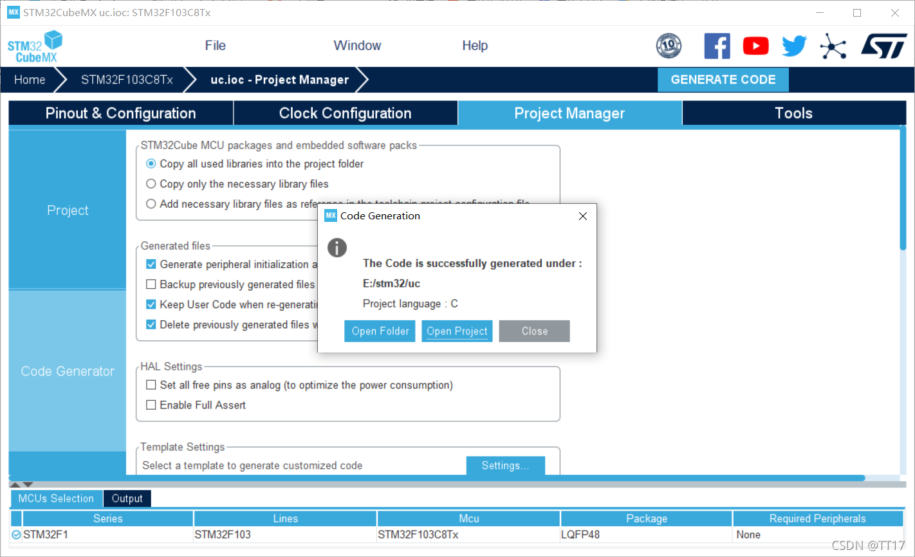Open the Twitter bird icon link
The height and width of the screenshot is (557, 915).
[794, 46]
